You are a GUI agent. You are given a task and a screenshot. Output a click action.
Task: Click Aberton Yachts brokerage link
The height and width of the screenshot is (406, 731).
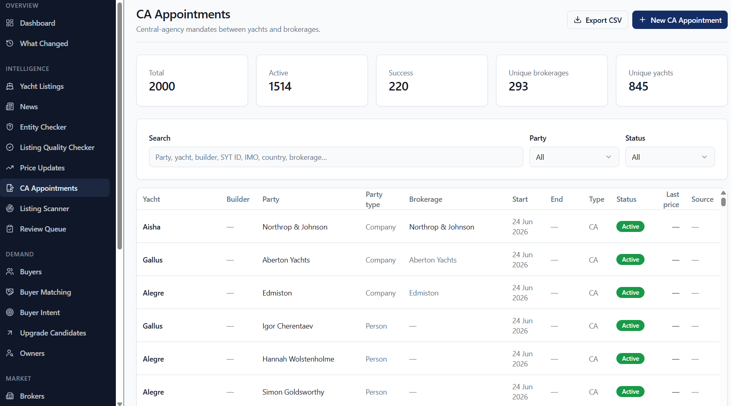[433, 260]
